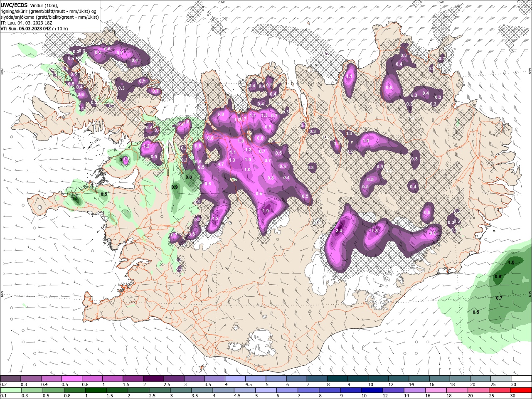Image resolution: width=532 pixels, height=399 pixels.
Task: Choose the white snow swatch labeled 30
Action: (521, 379)
